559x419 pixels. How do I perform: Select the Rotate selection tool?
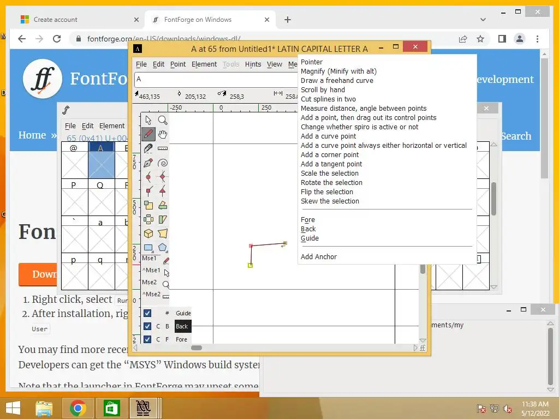(163, 205)
